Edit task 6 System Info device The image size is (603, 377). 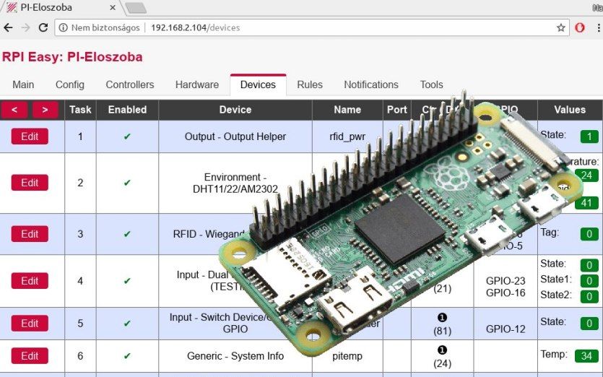pyautogui.click(x=30, y=356)
